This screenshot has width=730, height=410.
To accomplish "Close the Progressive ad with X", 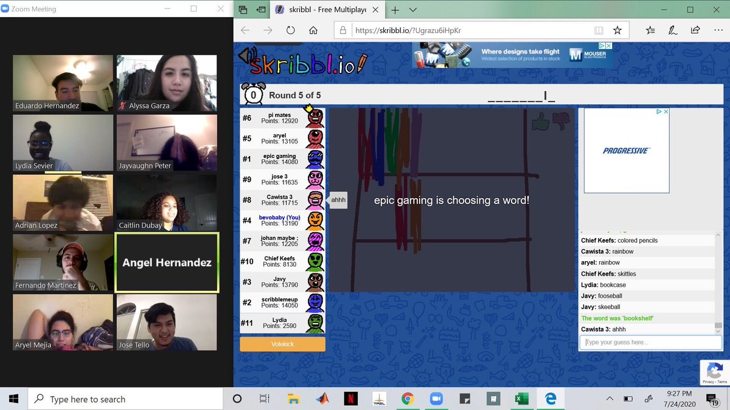I will pos(666,112).
